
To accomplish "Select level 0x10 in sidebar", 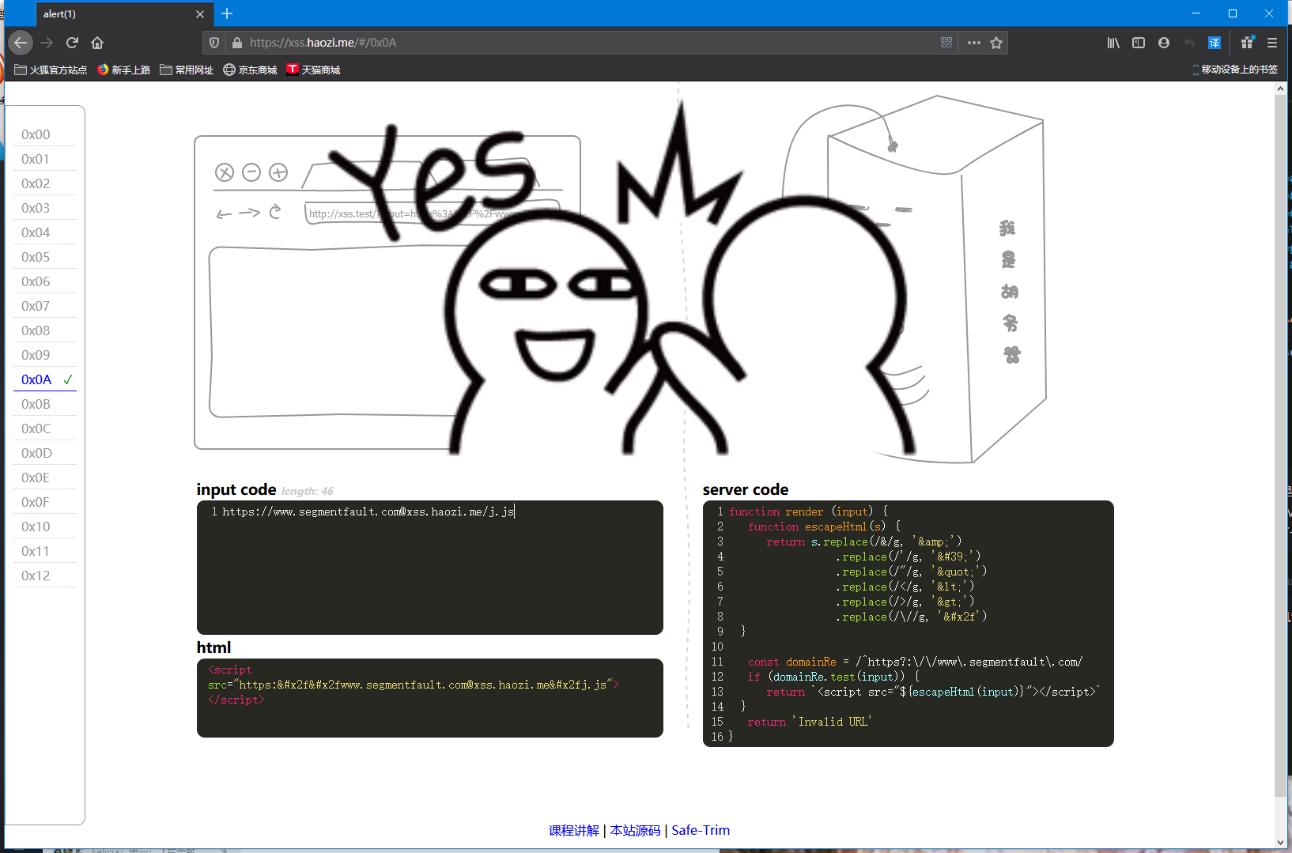I will (x=45, y=527).
